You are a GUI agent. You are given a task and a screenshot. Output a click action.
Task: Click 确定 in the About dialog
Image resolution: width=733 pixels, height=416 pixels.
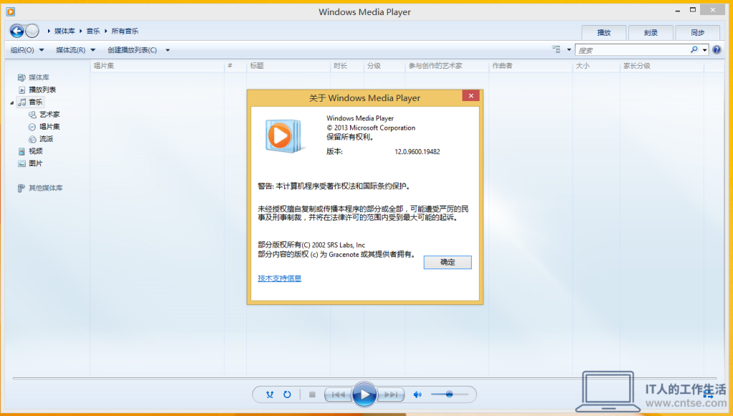pyautogui.click(x=447, y=262)
